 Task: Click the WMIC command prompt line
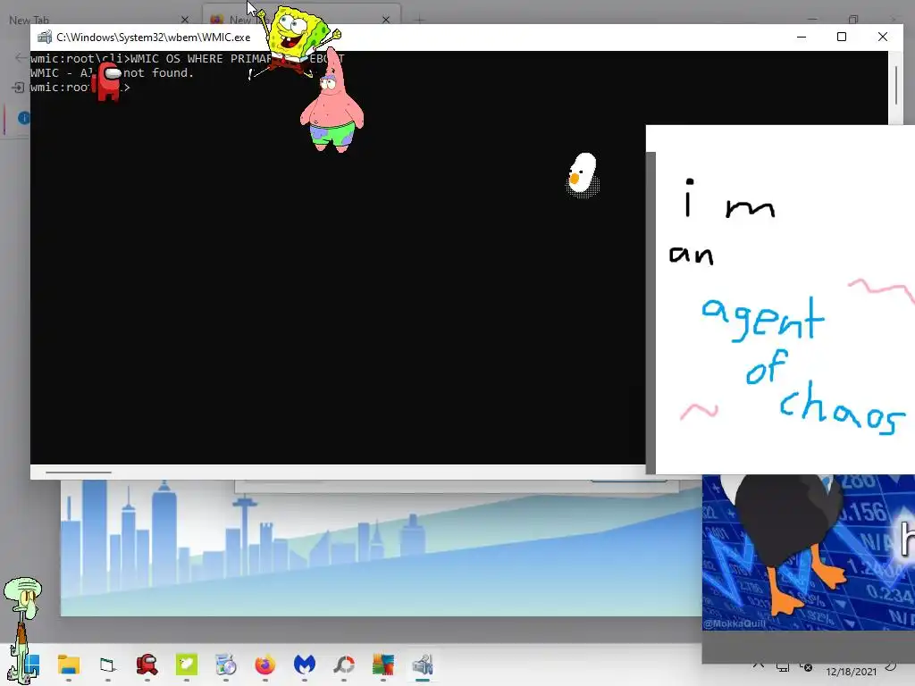[80, 88]
